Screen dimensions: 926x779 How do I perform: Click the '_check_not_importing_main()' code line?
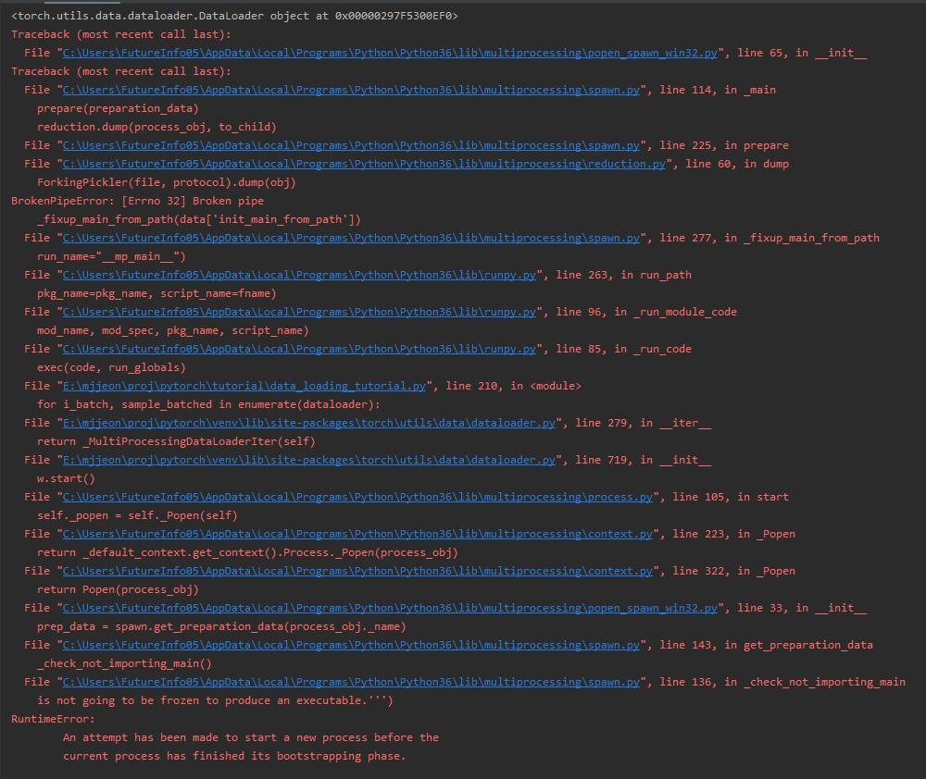(x=124, y=663)
